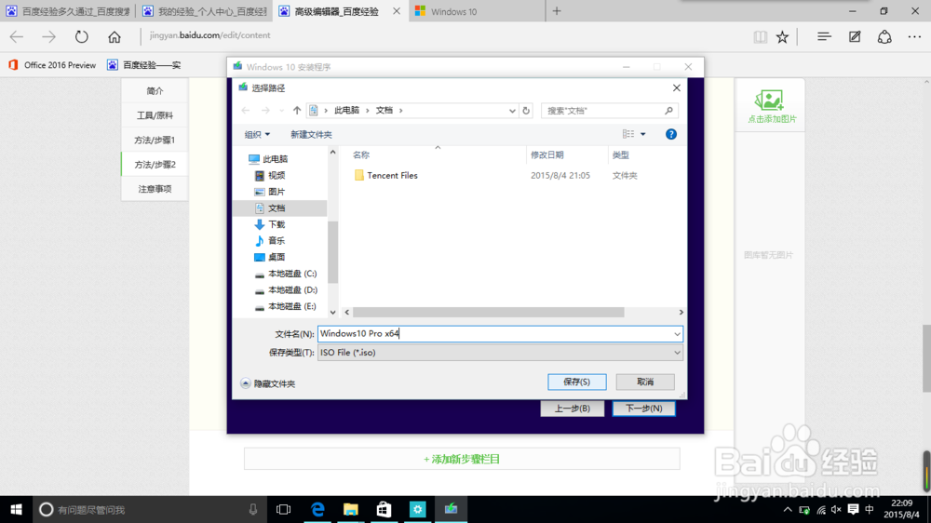Open view options dropdown arrow
931x523 pixels.
pyautogui.click(x=643, y=134)
